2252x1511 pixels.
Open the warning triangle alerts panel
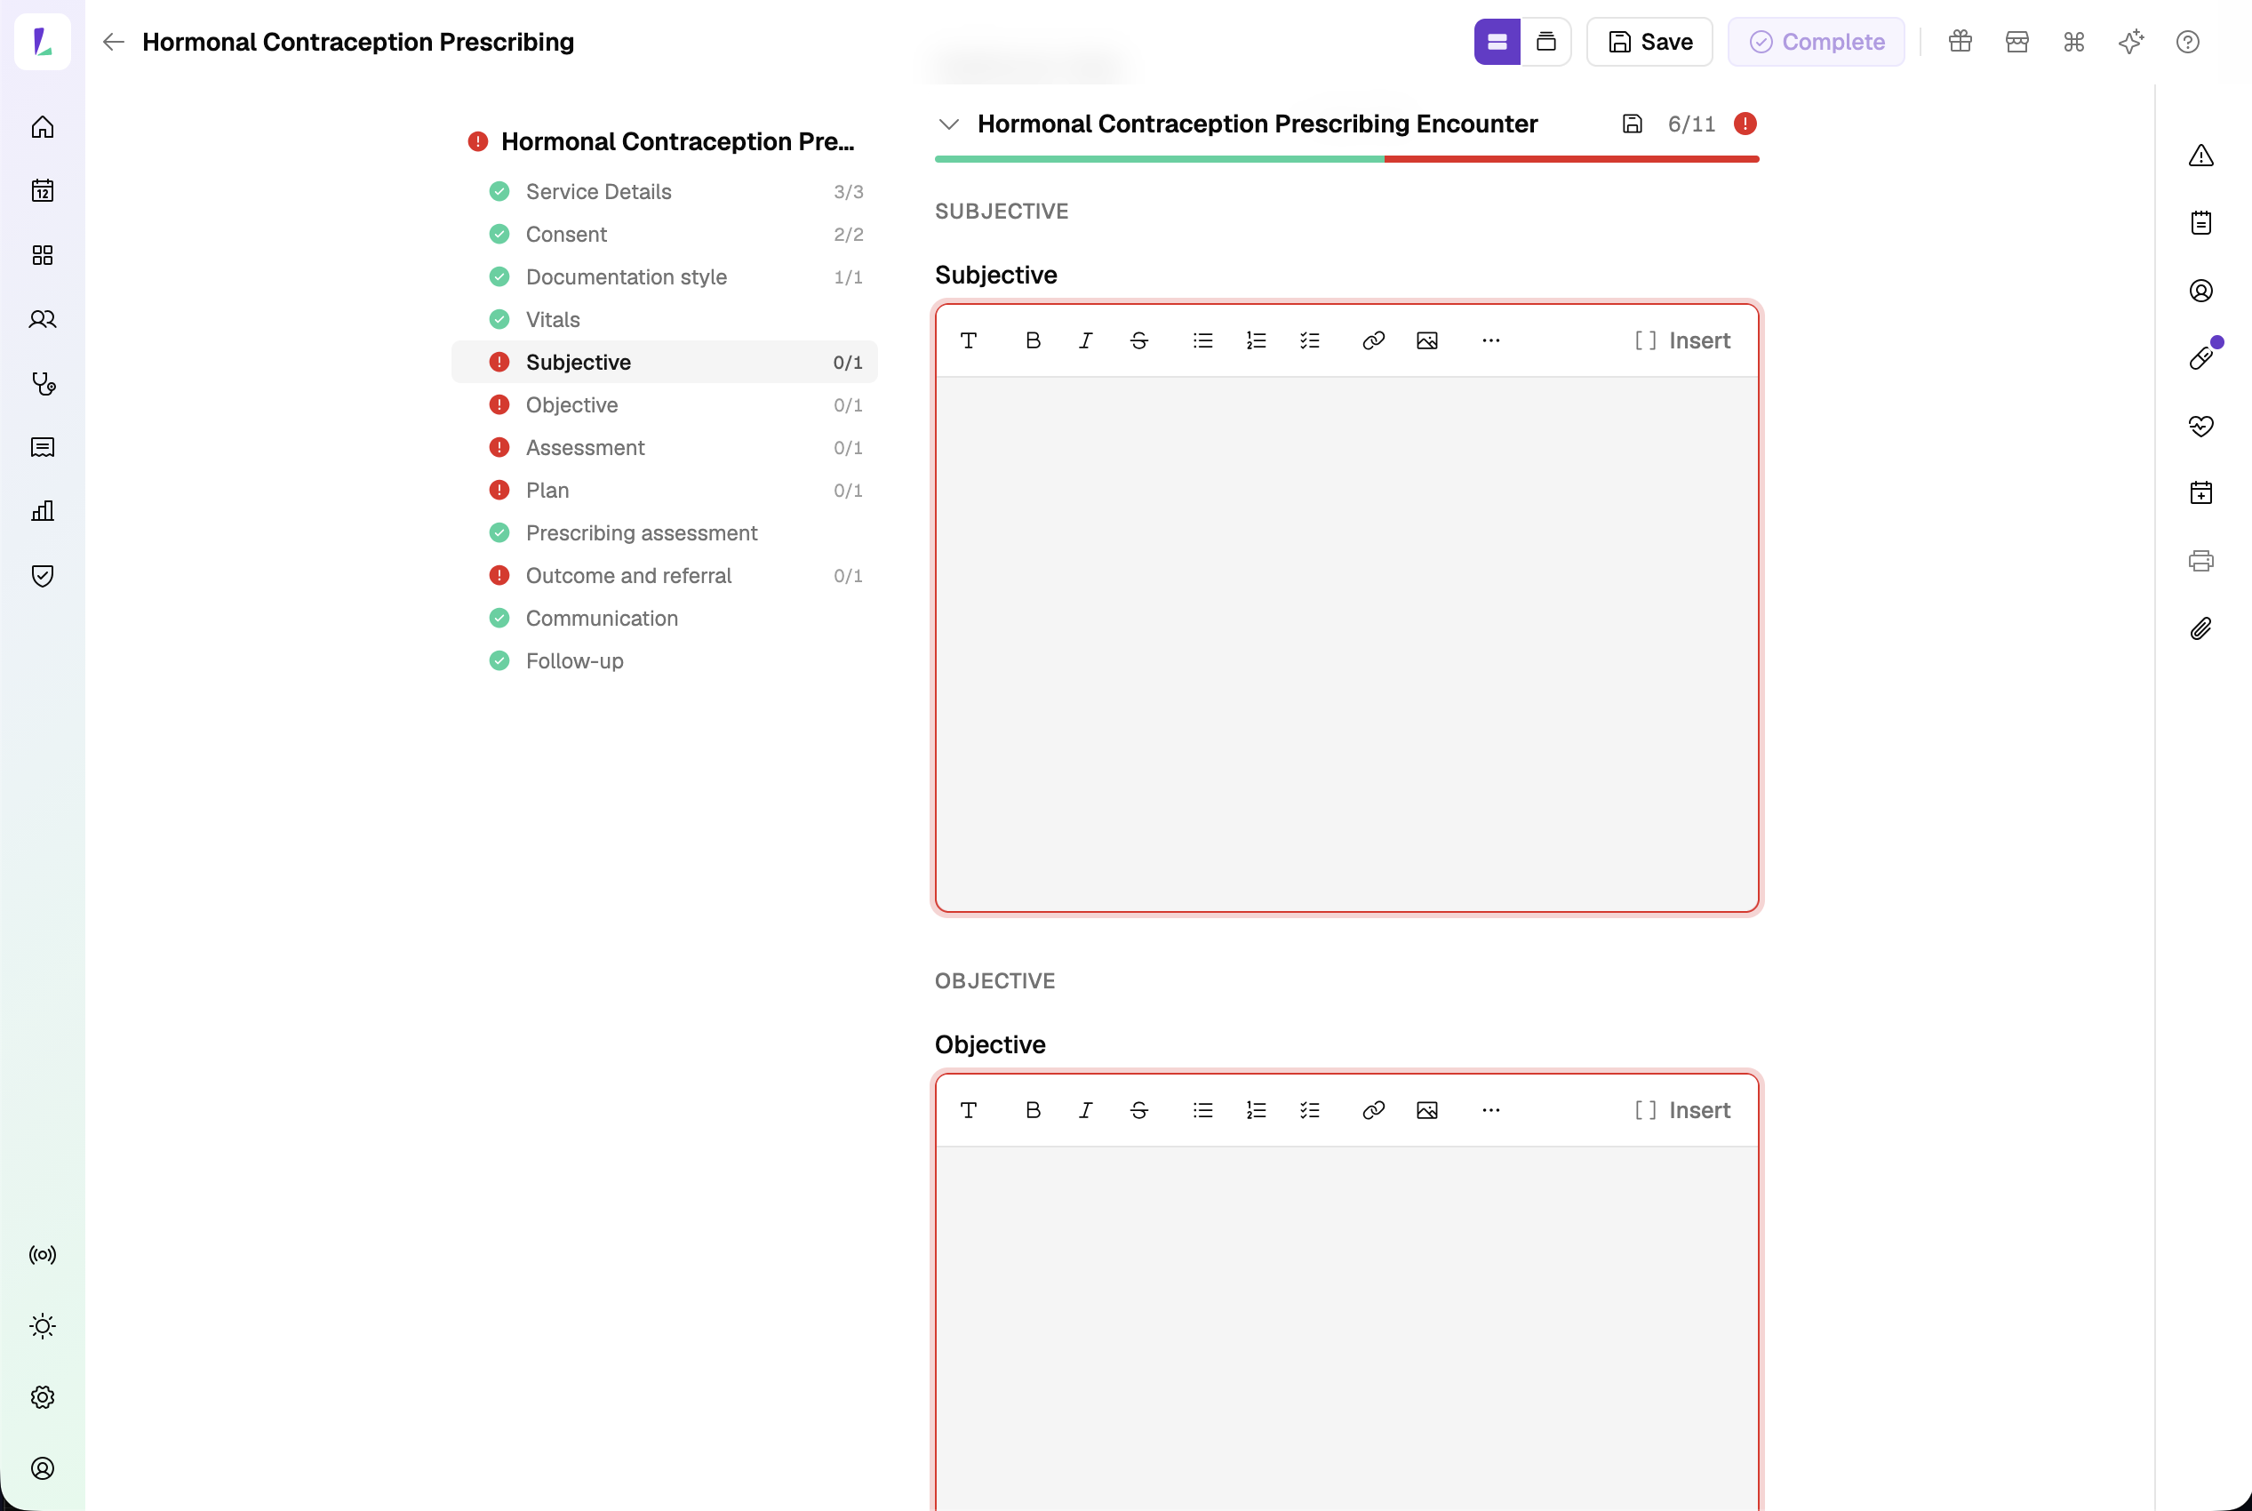[2201, 156]
